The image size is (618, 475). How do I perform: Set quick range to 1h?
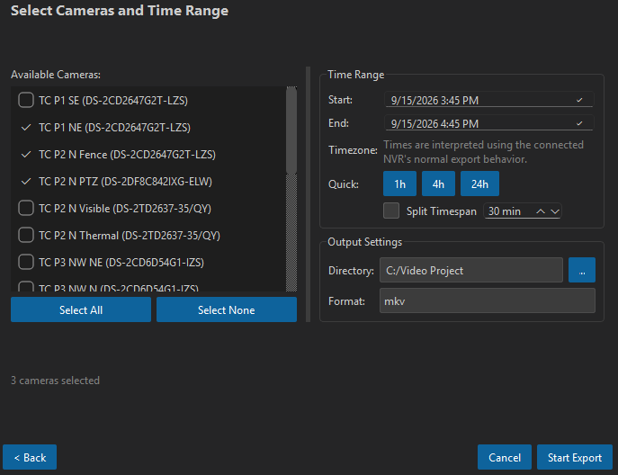pyautogui.click(x=399, y=184)
